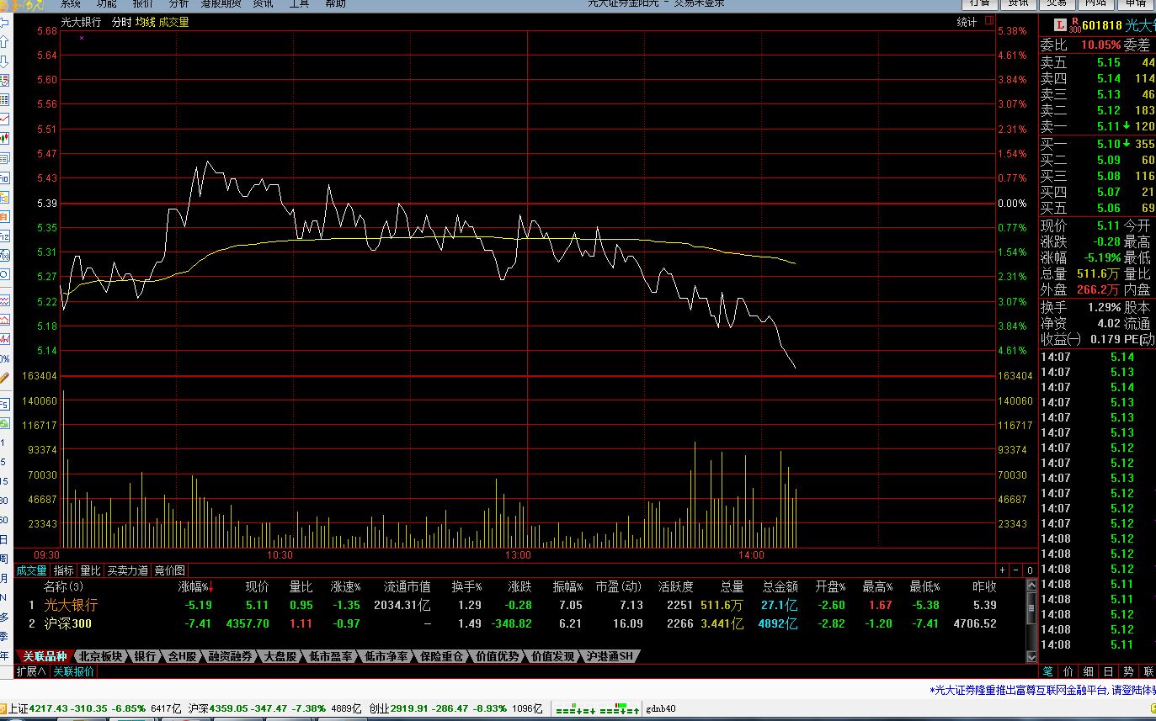Click the left arrow back icon in sidebar
This screenshot has height=721, width=1156.
(x=4, y=23)
